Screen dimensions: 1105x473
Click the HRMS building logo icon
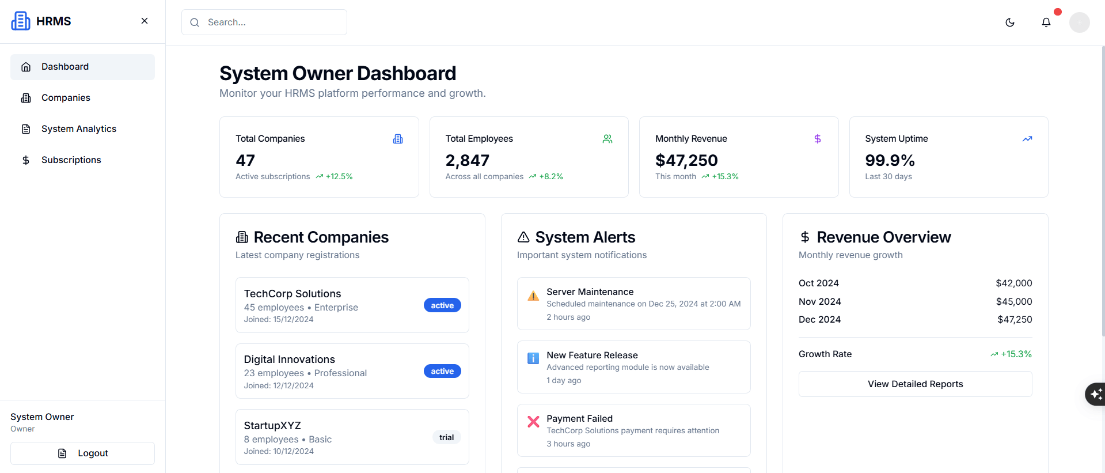point(21,21)
